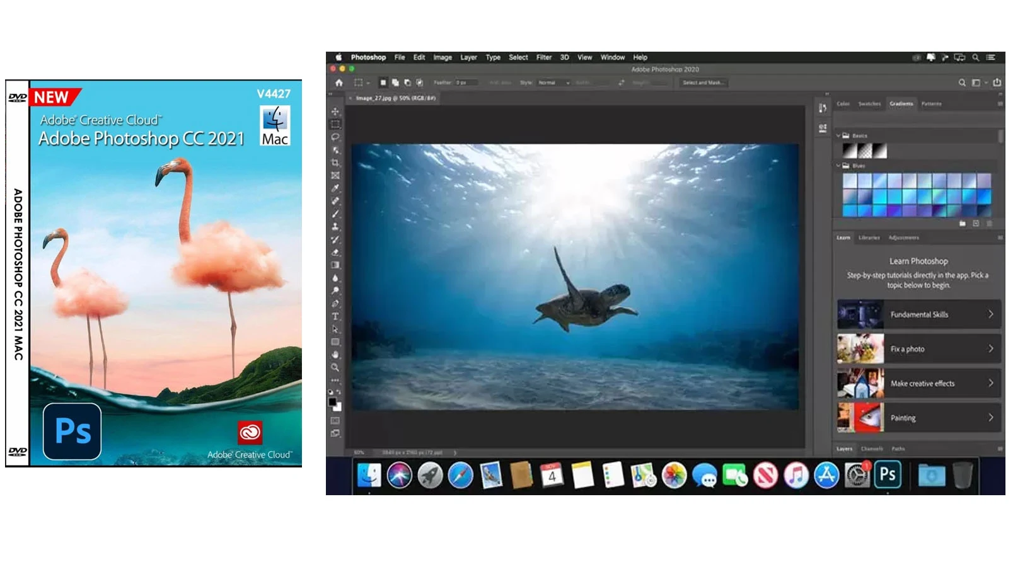This screenshot has height=567, width=1025.
Task: Toggle Subtract from selection mode
Action: tap(407, 83)
